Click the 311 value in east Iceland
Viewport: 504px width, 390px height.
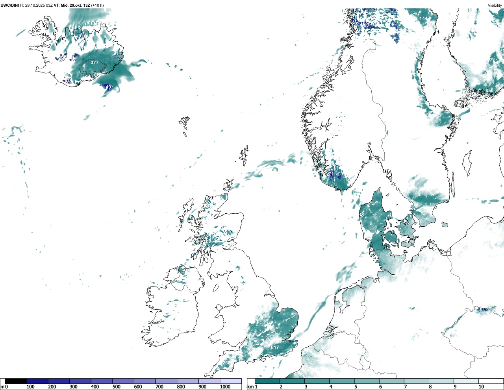118,53
